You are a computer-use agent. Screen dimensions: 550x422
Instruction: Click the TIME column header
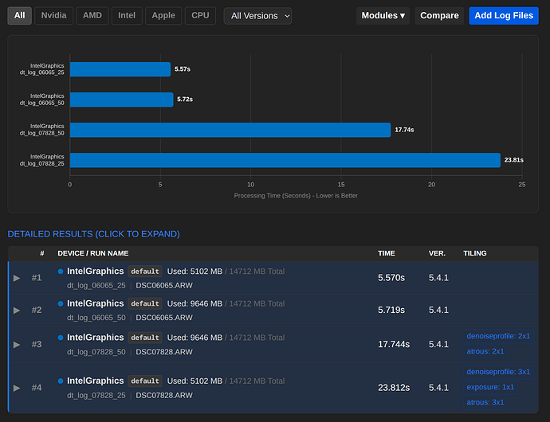coord(386,253)
